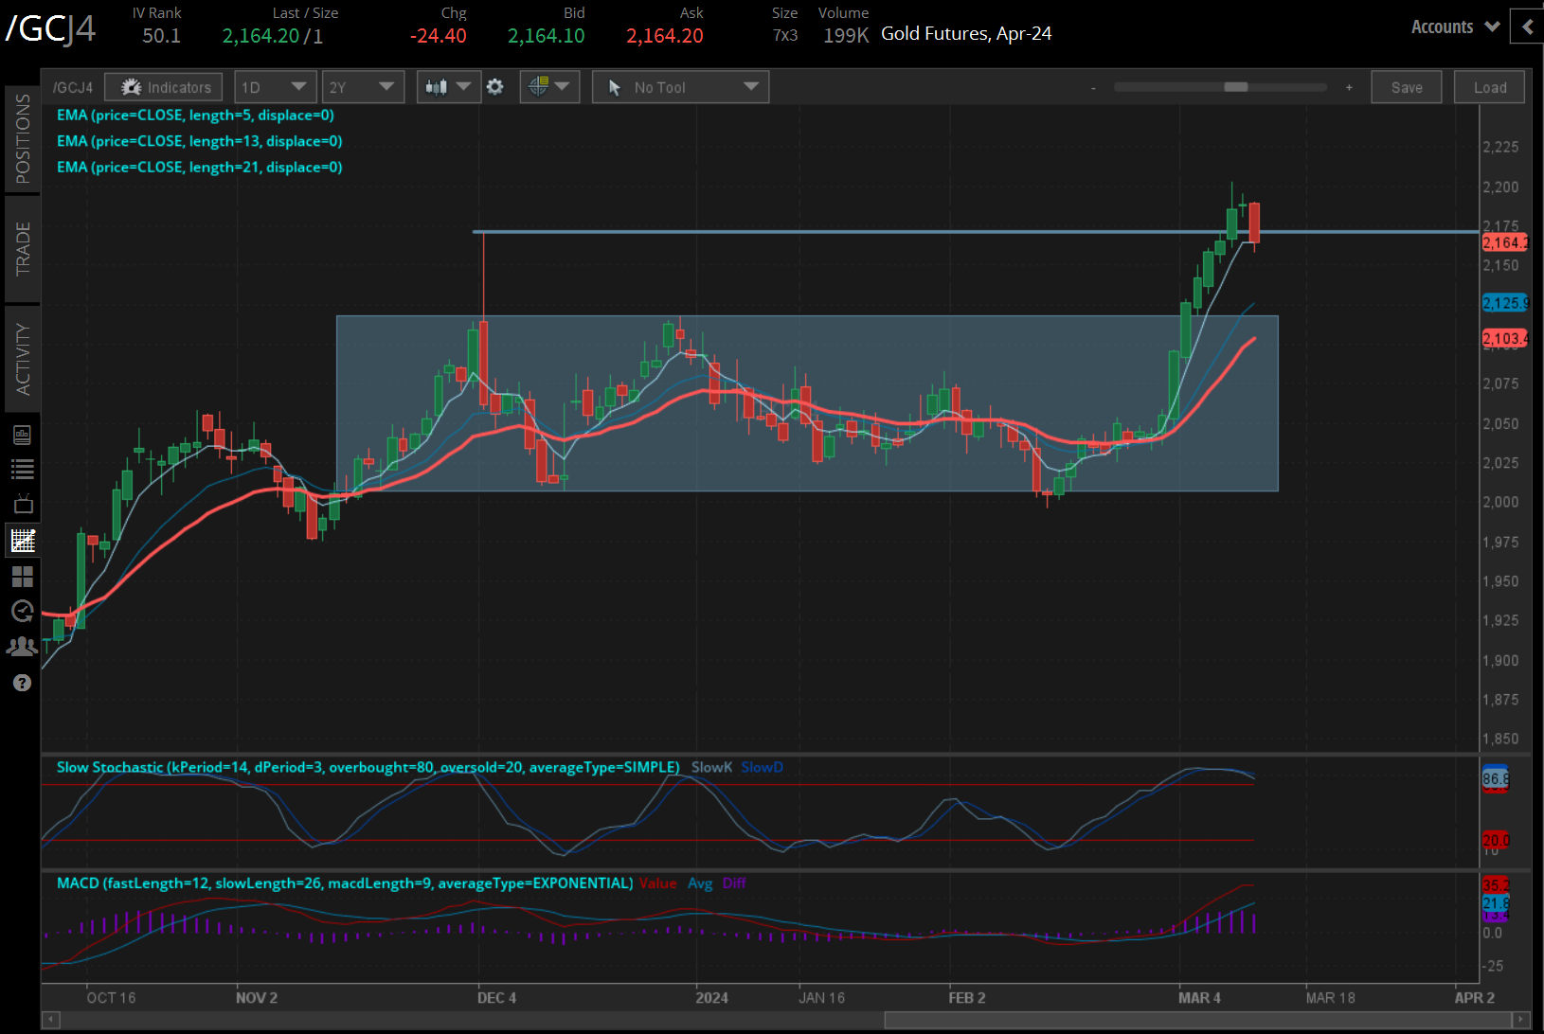Open the 2Y time range dropdown
This screenshot has height=1034, width=1544.
pyautogui.click(x=362, y=87)
